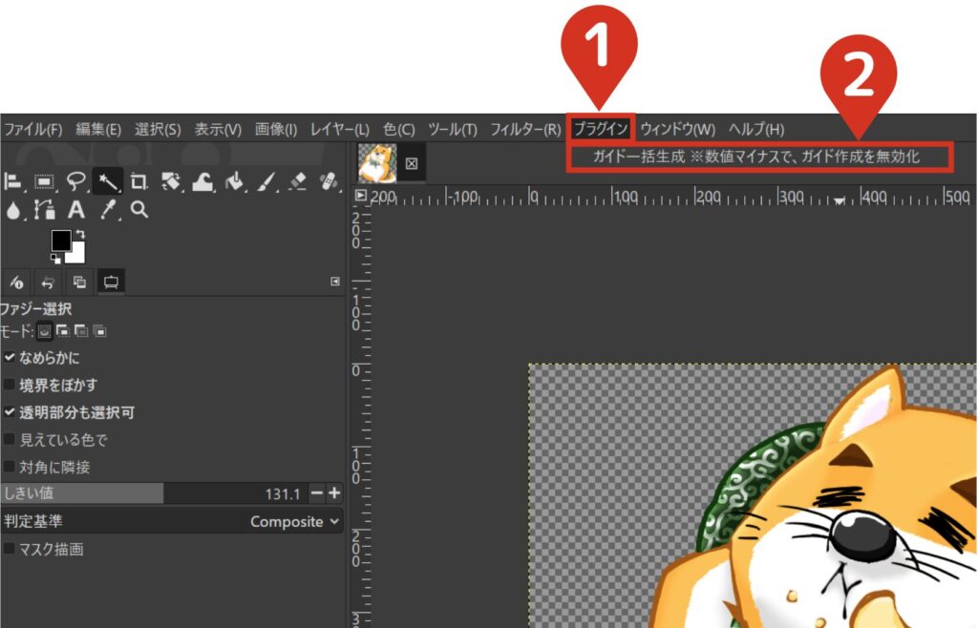Open プラグイン menu
Viewport: 978px width, 628px height.
601,129
